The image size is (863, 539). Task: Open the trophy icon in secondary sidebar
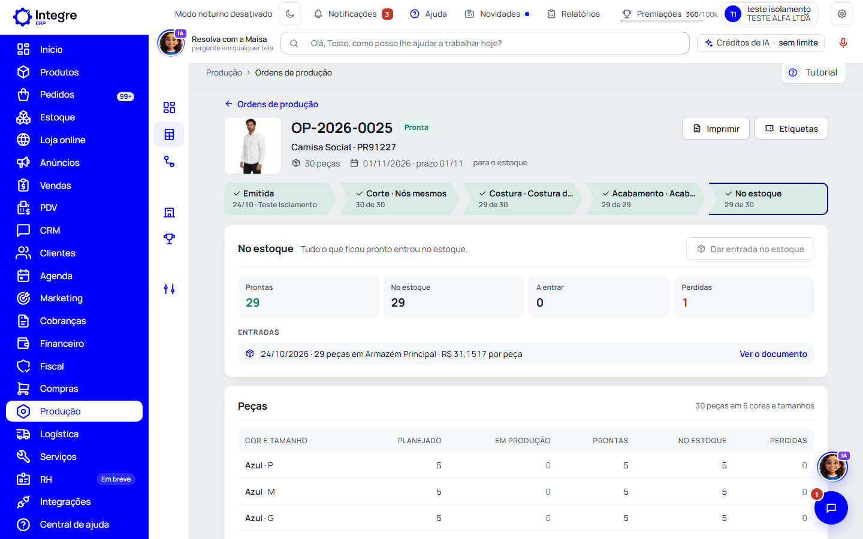169,238
